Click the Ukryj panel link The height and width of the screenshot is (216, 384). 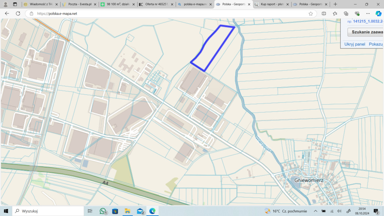[x=355, y=44]
